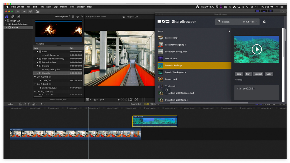Expand the 3-7-19 event
This screenshot has width=290, height=163.
click(x=6, y=27)
